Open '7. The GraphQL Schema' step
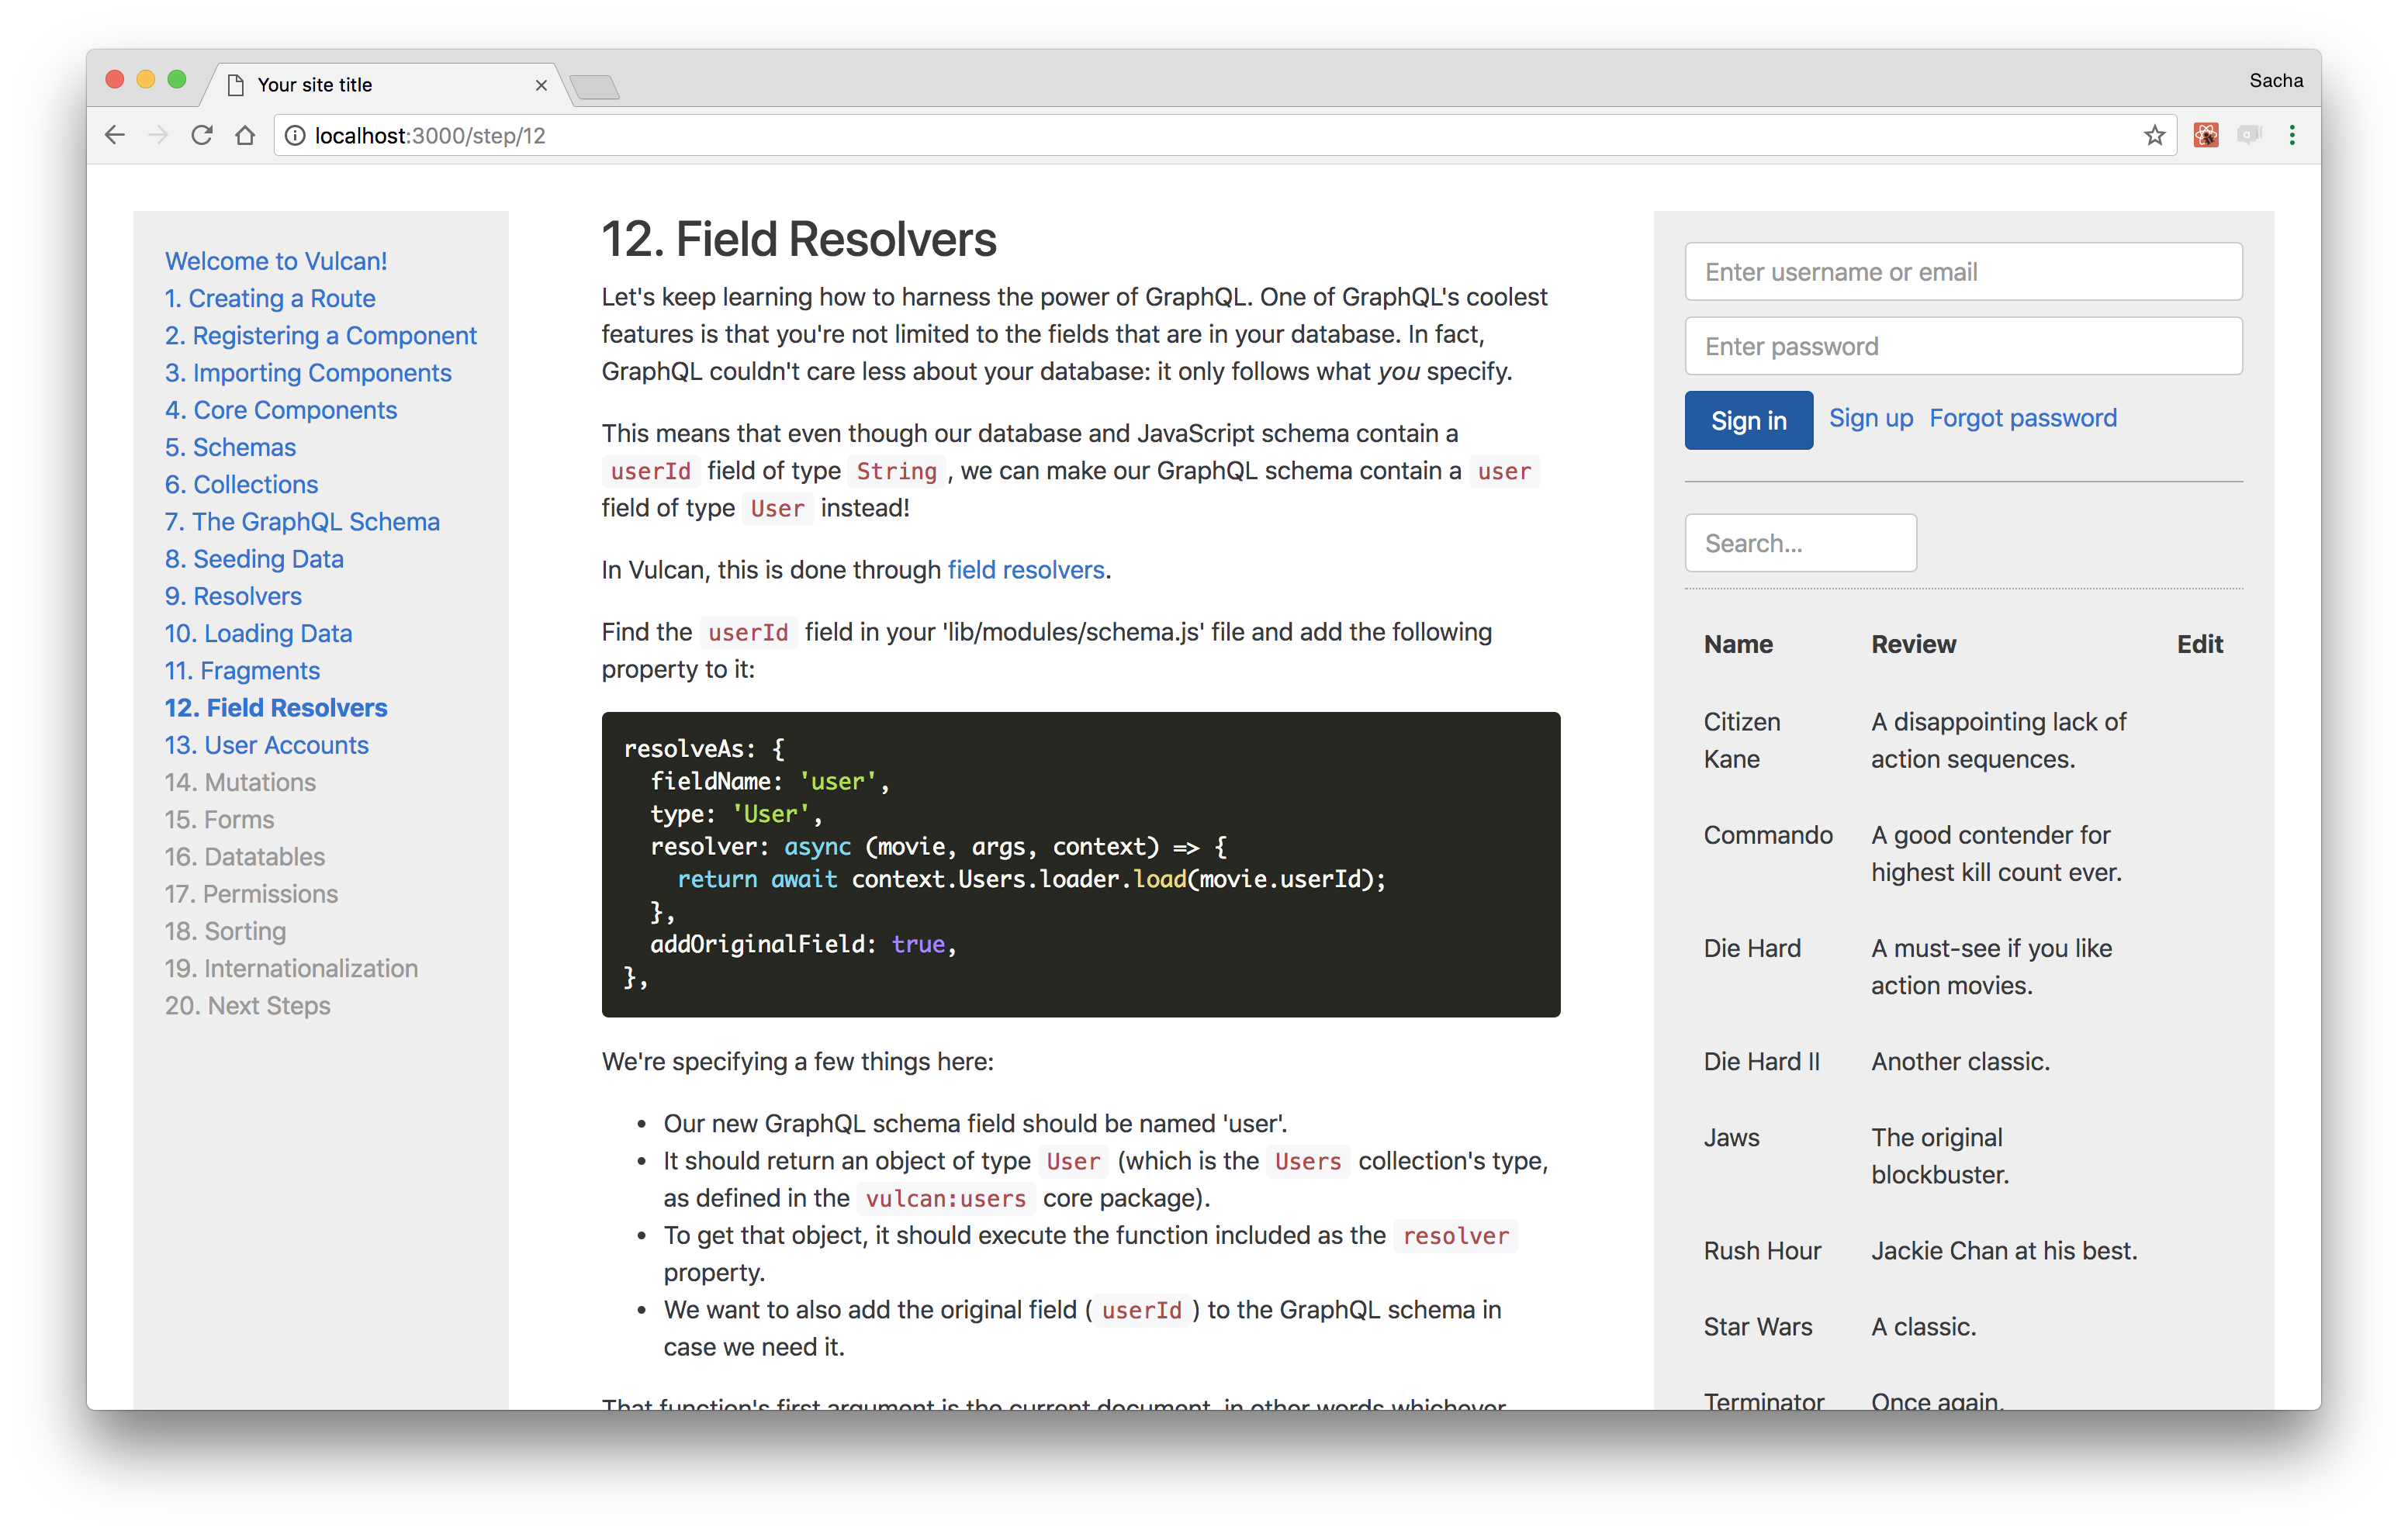The width and height of the screenshot is (2408, 1534). [x=302, y=521]
